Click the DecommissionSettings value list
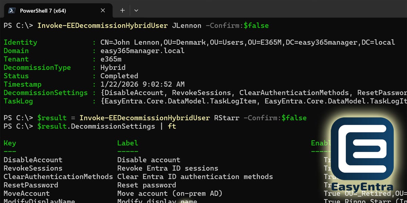407x203 pixels. coord(254,93)
